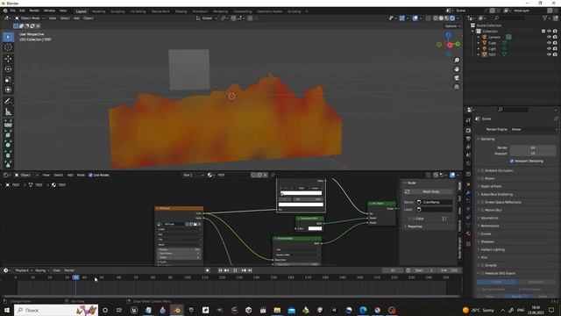The height and width of the screenshot is (316, 561).
Task: Click the outliner filter funnel icon
Action: (545, 18)
